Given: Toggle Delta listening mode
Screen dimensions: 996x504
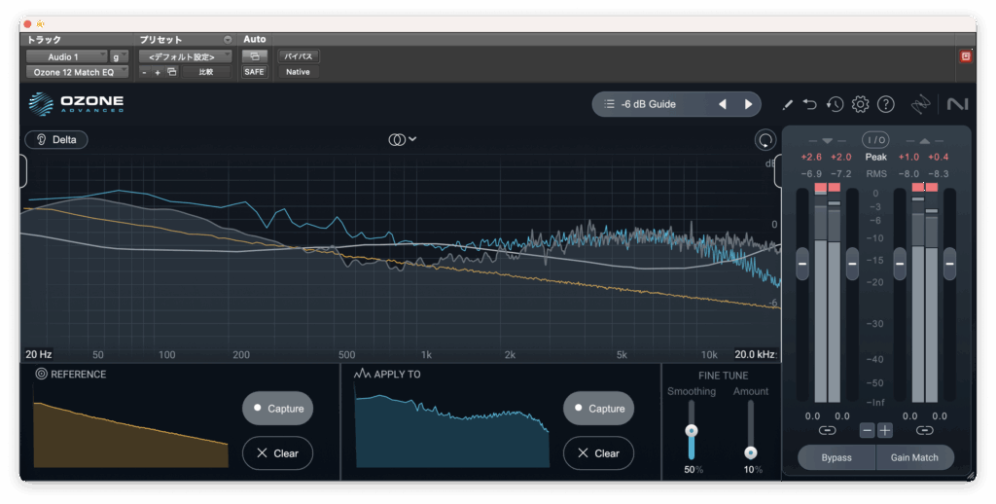Looking at the screenshot, I should [x=56, y=139].
